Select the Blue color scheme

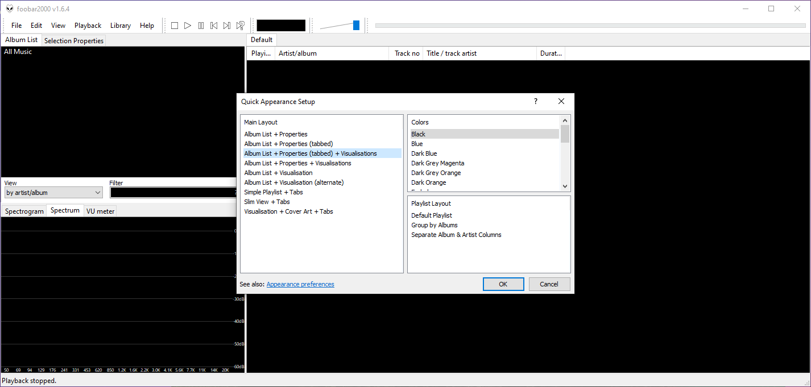tap(417, 144)
